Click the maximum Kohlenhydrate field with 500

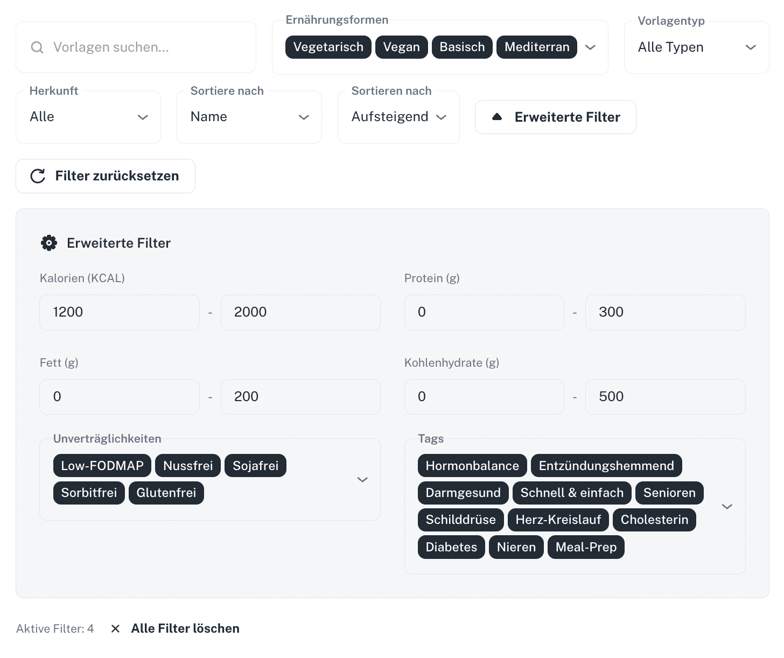coord(665,397)
